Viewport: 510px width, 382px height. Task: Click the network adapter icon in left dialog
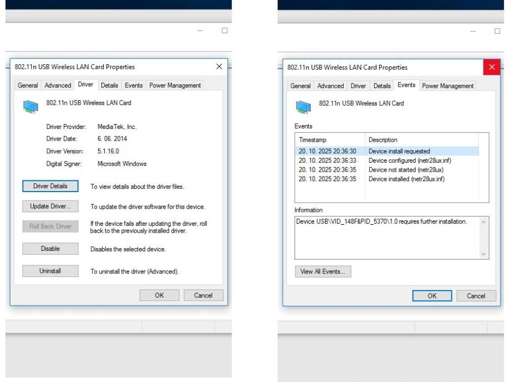pyautogui.click(x=30, y=106)
